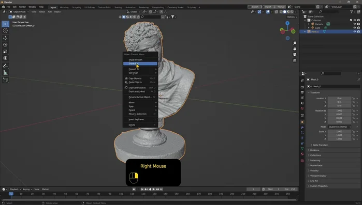Select the Add Cube tool
Image resolution: width=362 pixels, height=205 pixels.
[5, 80]
